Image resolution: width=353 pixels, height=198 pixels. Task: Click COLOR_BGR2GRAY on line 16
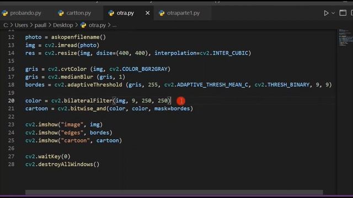[145, 69]
